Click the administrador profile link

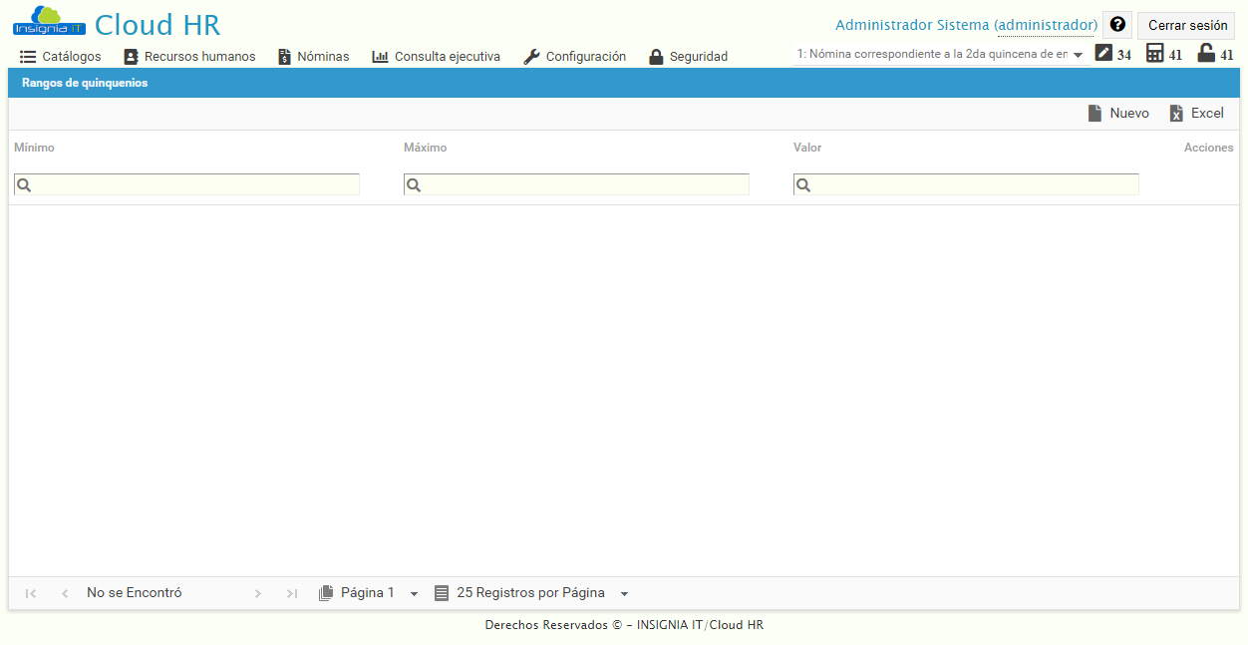(x=1046, y=24)
